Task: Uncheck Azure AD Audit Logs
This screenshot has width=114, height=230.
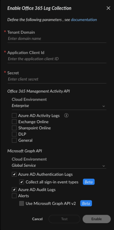Action: pos(14,190)
